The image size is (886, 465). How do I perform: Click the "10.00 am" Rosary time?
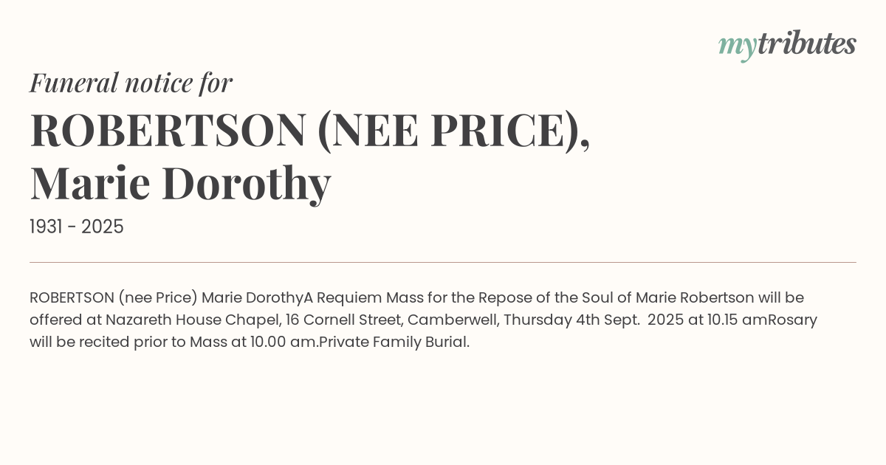tap(274, 342)
